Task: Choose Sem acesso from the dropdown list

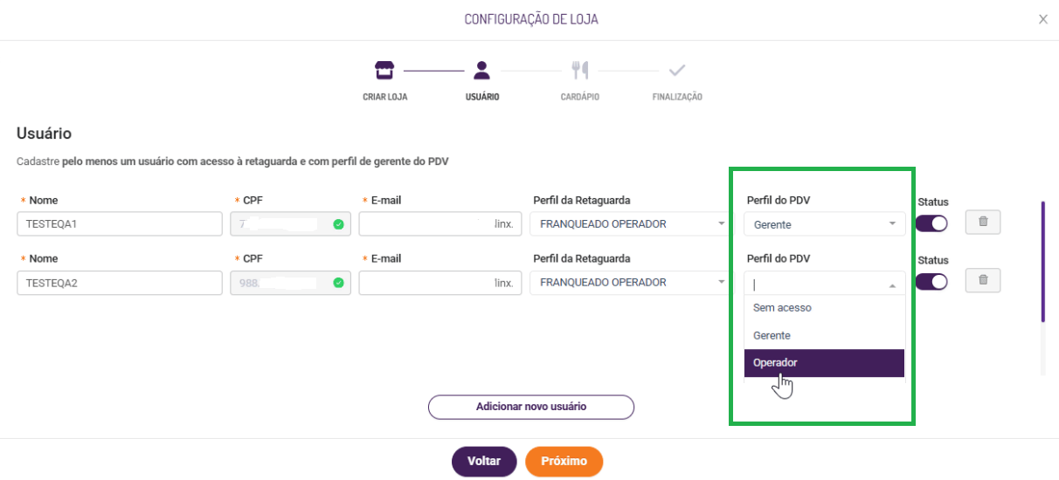Action: click(x=824, y=308)
